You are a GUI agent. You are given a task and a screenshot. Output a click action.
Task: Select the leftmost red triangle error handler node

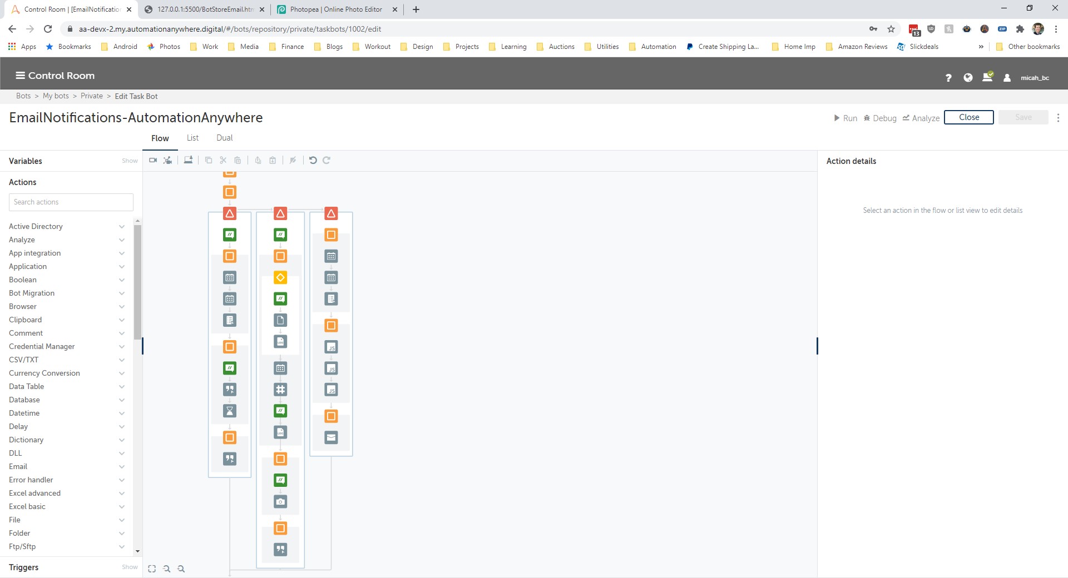[x=230, y=213]
